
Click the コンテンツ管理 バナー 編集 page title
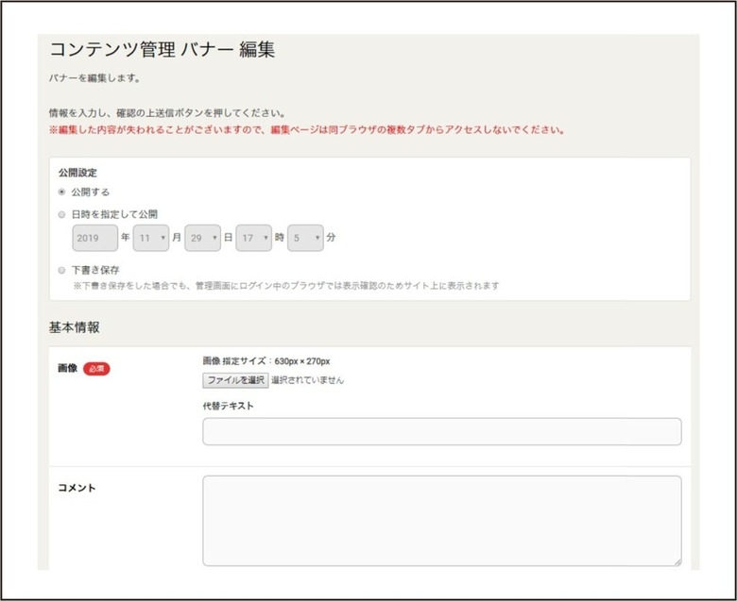tap(163, 50)
